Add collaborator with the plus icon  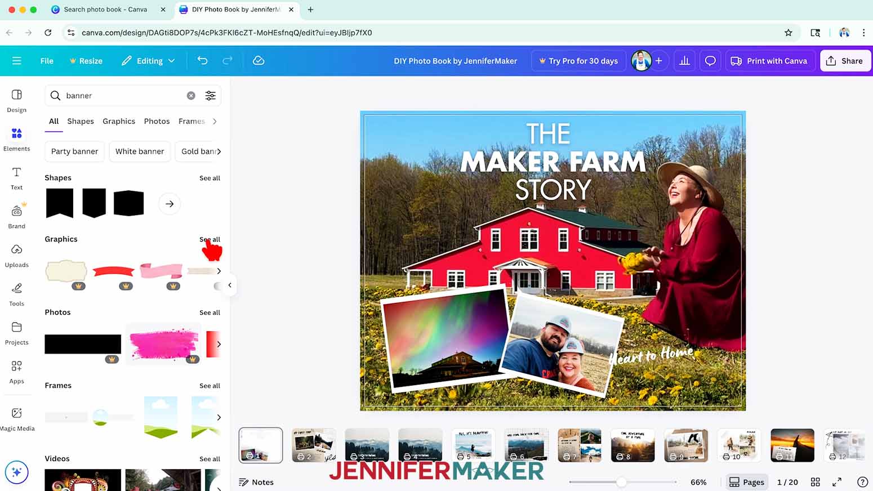(658, 61)
